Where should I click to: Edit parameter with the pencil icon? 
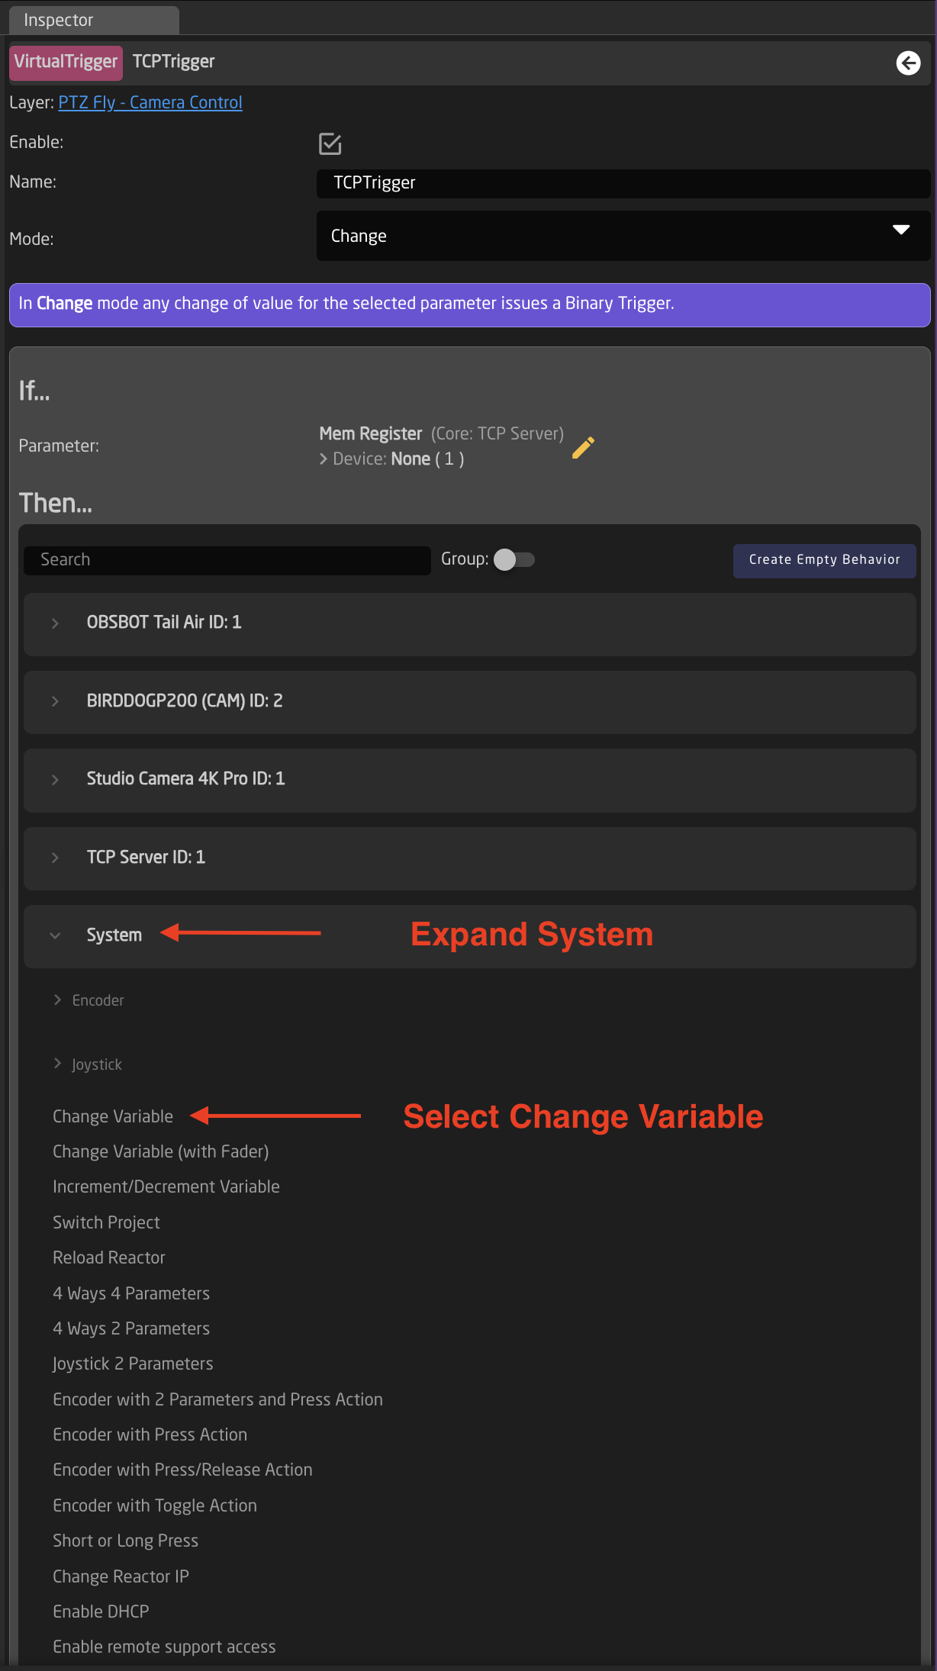pyautogui.click(x=583, y=448)
